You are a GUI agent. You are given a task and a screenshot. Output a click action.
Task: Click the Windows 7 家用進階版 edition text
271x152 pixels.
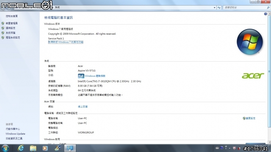tap(61, 29)
